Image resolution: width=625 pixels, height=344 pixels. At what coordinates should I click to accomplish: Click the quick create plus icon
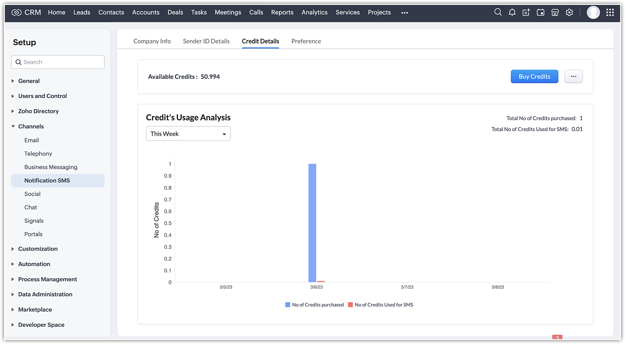point(526,12)
